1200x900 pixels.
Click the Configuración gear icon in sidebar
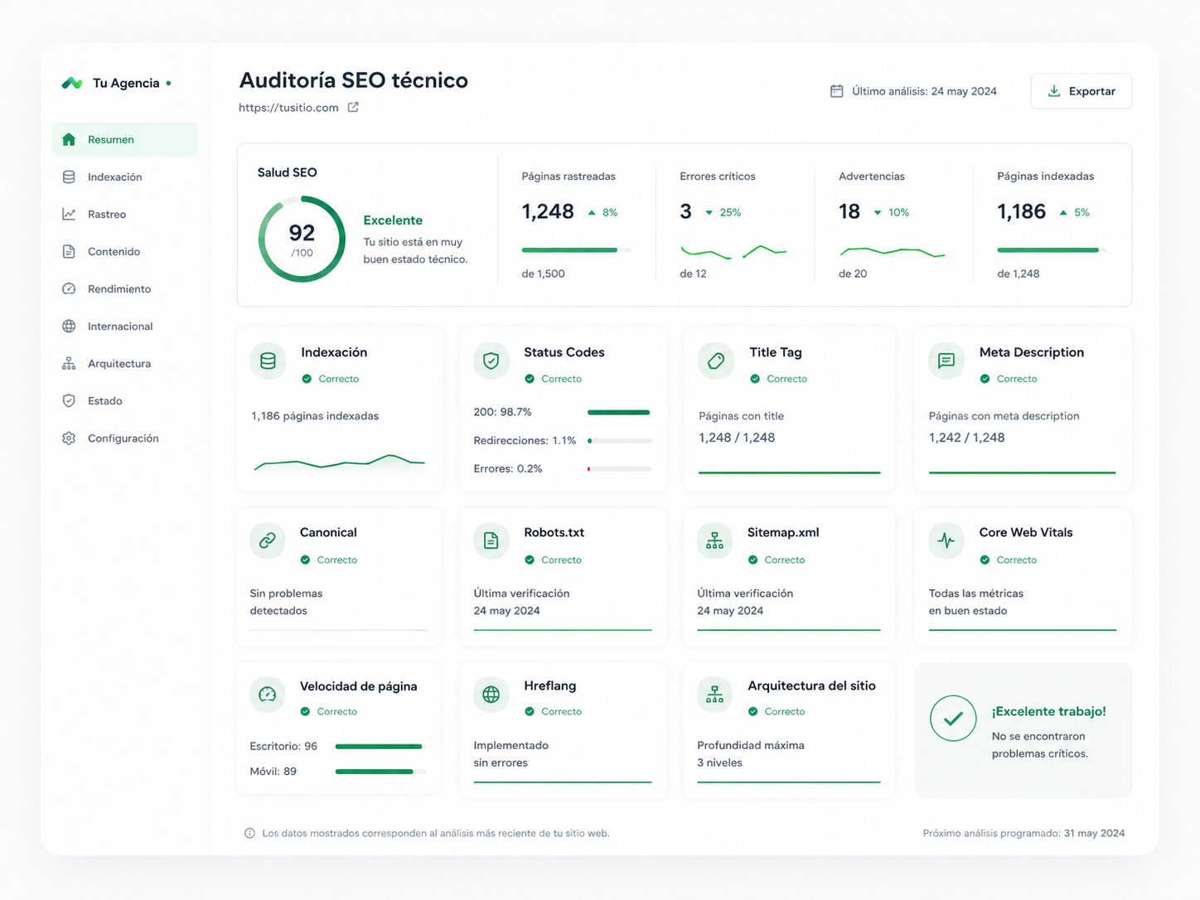[x=69, y=438]
